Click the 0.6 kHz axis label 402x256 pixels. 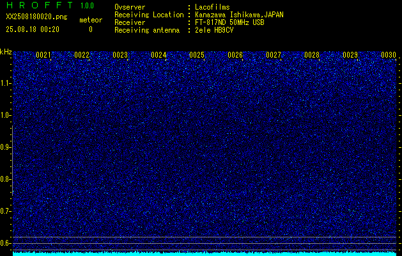point(5,243)
